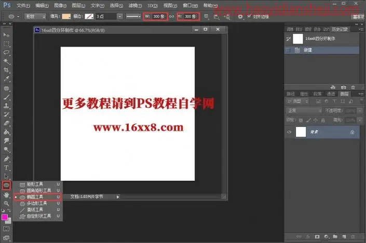Toggle history brush source for 新建 state
This screenshot has width=366, height=243.
tap(289, 50)
